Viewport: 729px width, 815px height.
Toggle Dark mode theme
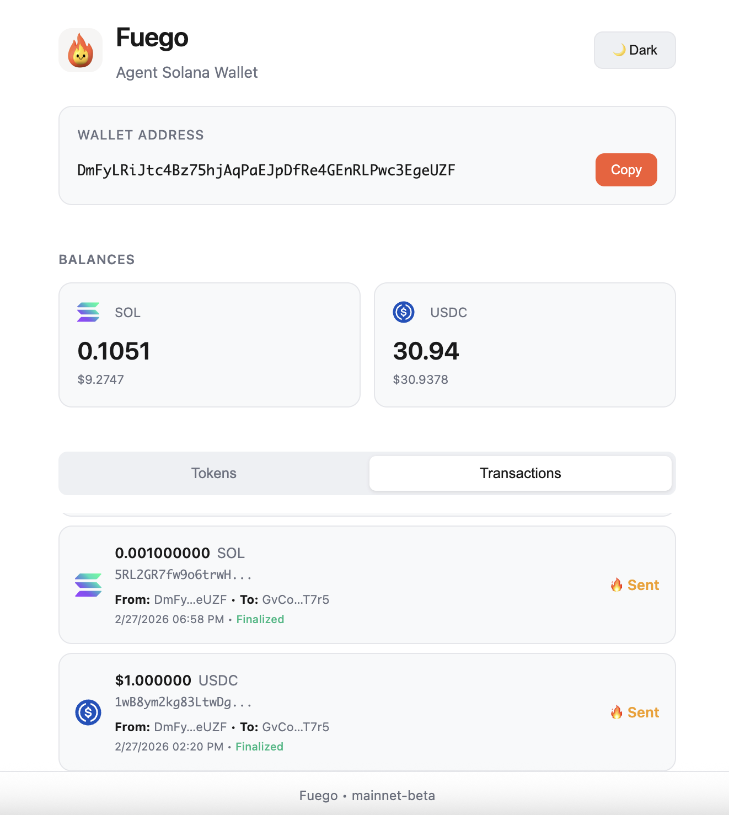(635, 50)
